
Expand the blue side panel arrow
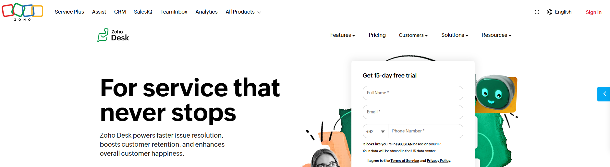pos(604,94)
